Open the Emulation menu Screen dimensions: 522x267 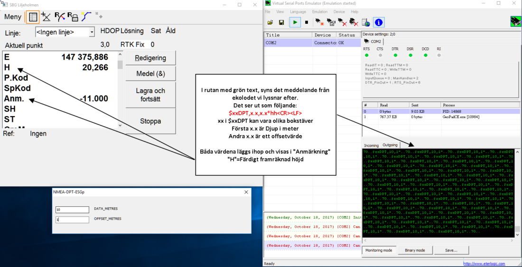[319, 11]
